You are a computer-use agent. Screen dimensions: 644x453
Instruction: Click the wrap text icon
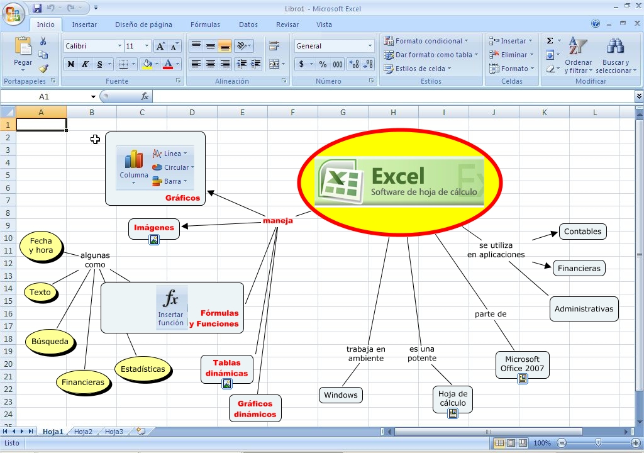click(274, 46)
